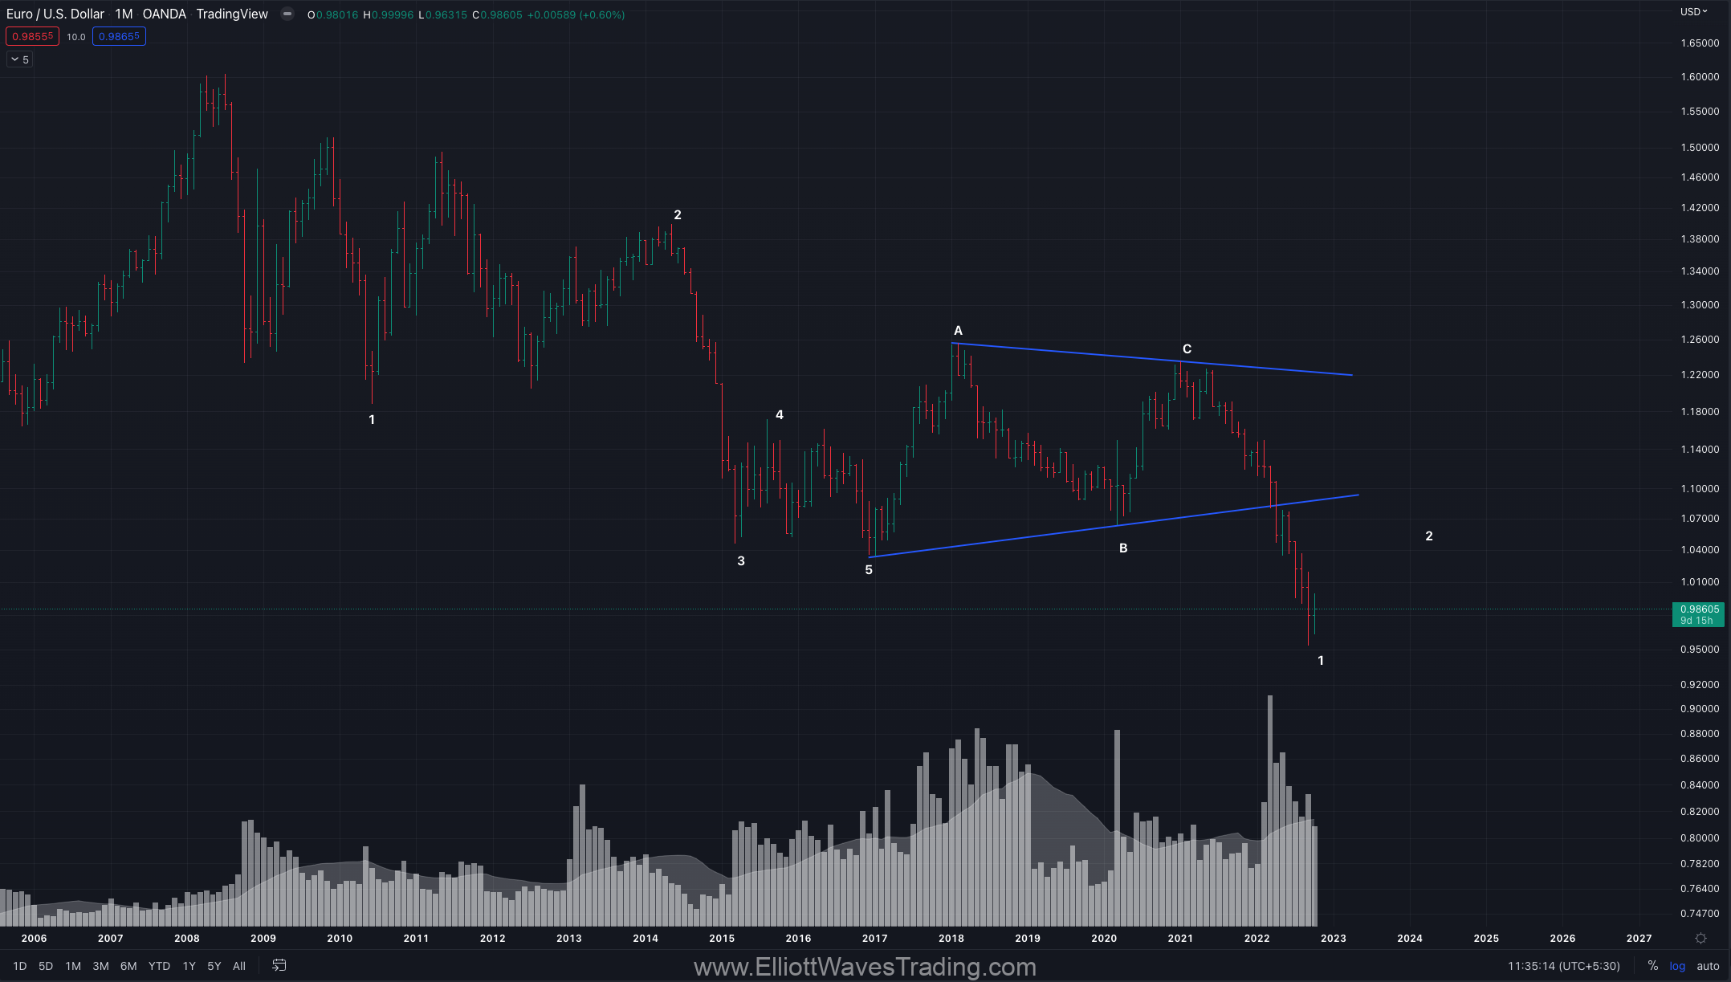Click the wave label A text annotation
The height and width of the screenshot is (982, 1731).
point(958,330)
